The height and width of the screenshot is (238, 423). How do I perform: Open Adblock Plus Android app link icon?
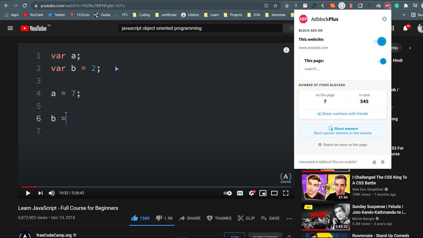pyautogui.click(x=383, y=162)
